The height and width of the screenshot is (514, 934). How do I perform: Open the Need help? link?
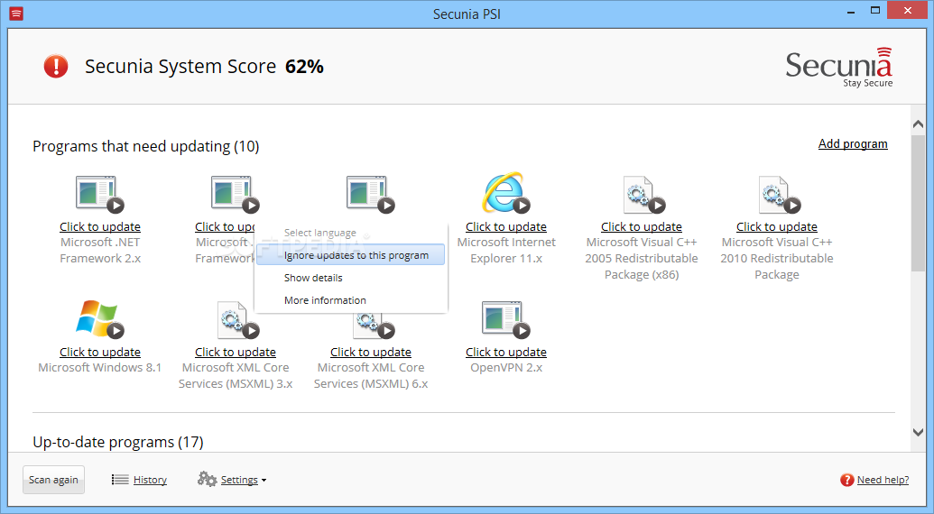[883, 480]
